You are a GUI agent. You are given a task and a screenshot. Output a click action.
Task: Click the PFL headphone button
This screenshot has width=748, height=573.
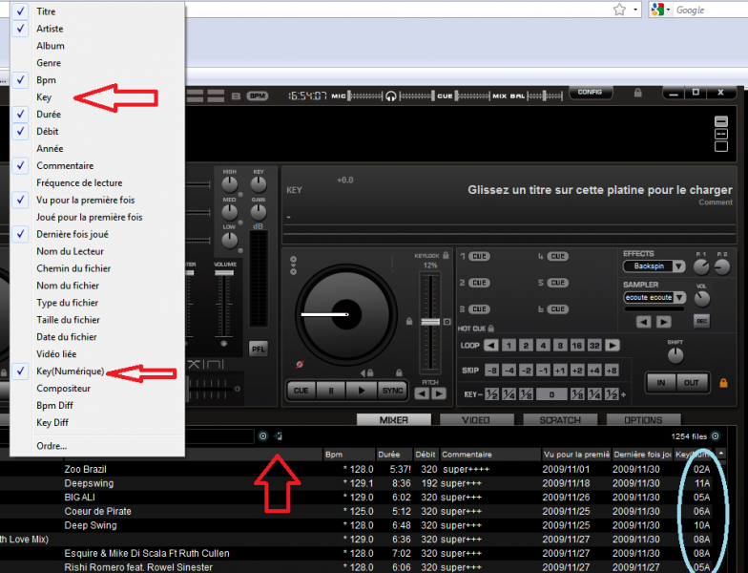(258, 348)
